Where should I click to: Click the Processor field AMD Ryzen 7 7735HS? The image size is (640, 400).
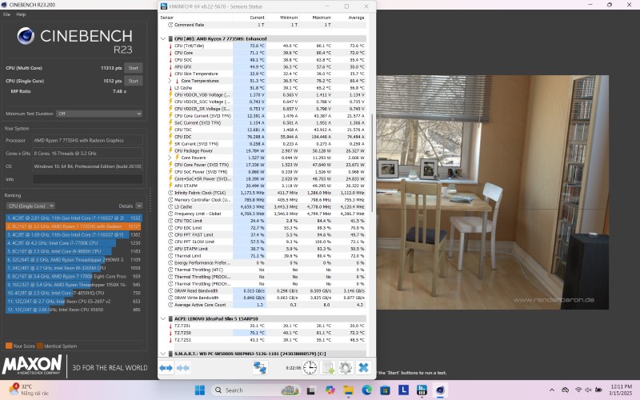pyautogui.click(x=88, y=141)
